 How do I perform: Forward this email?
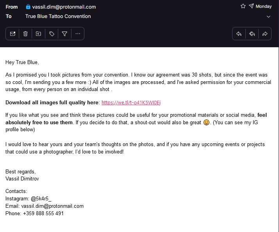[265, 34]
